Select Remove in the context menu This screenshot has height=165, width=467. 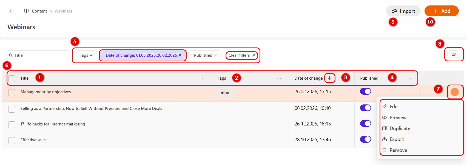(398, 150)
